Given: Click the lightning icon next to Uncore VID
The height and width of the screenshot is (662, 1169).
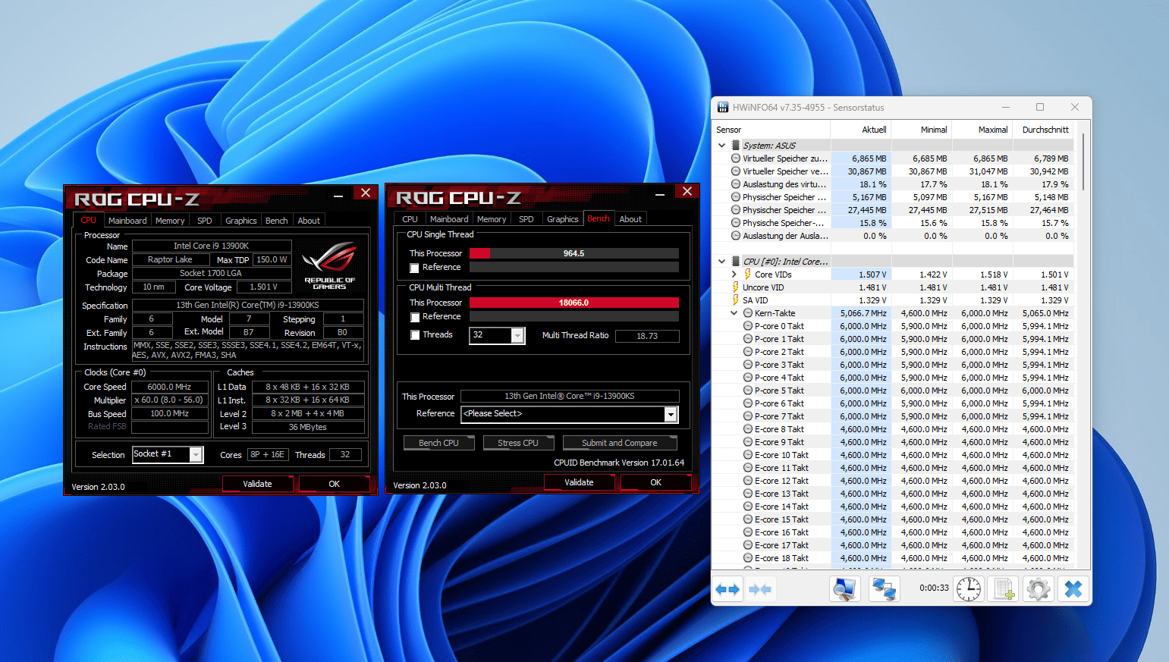Looking at the screenshot, I should 736,287.
